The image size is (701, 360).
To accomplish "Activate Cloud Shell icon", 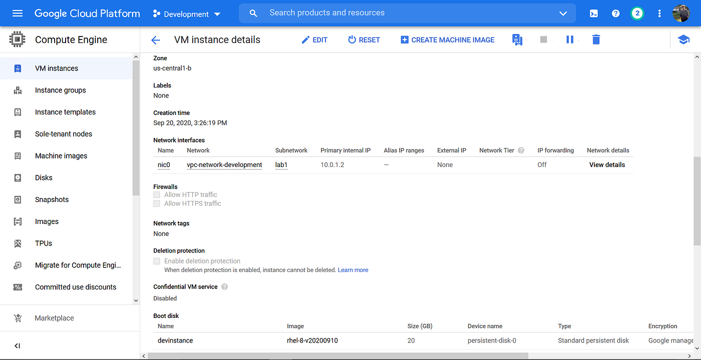I will 594,13.
